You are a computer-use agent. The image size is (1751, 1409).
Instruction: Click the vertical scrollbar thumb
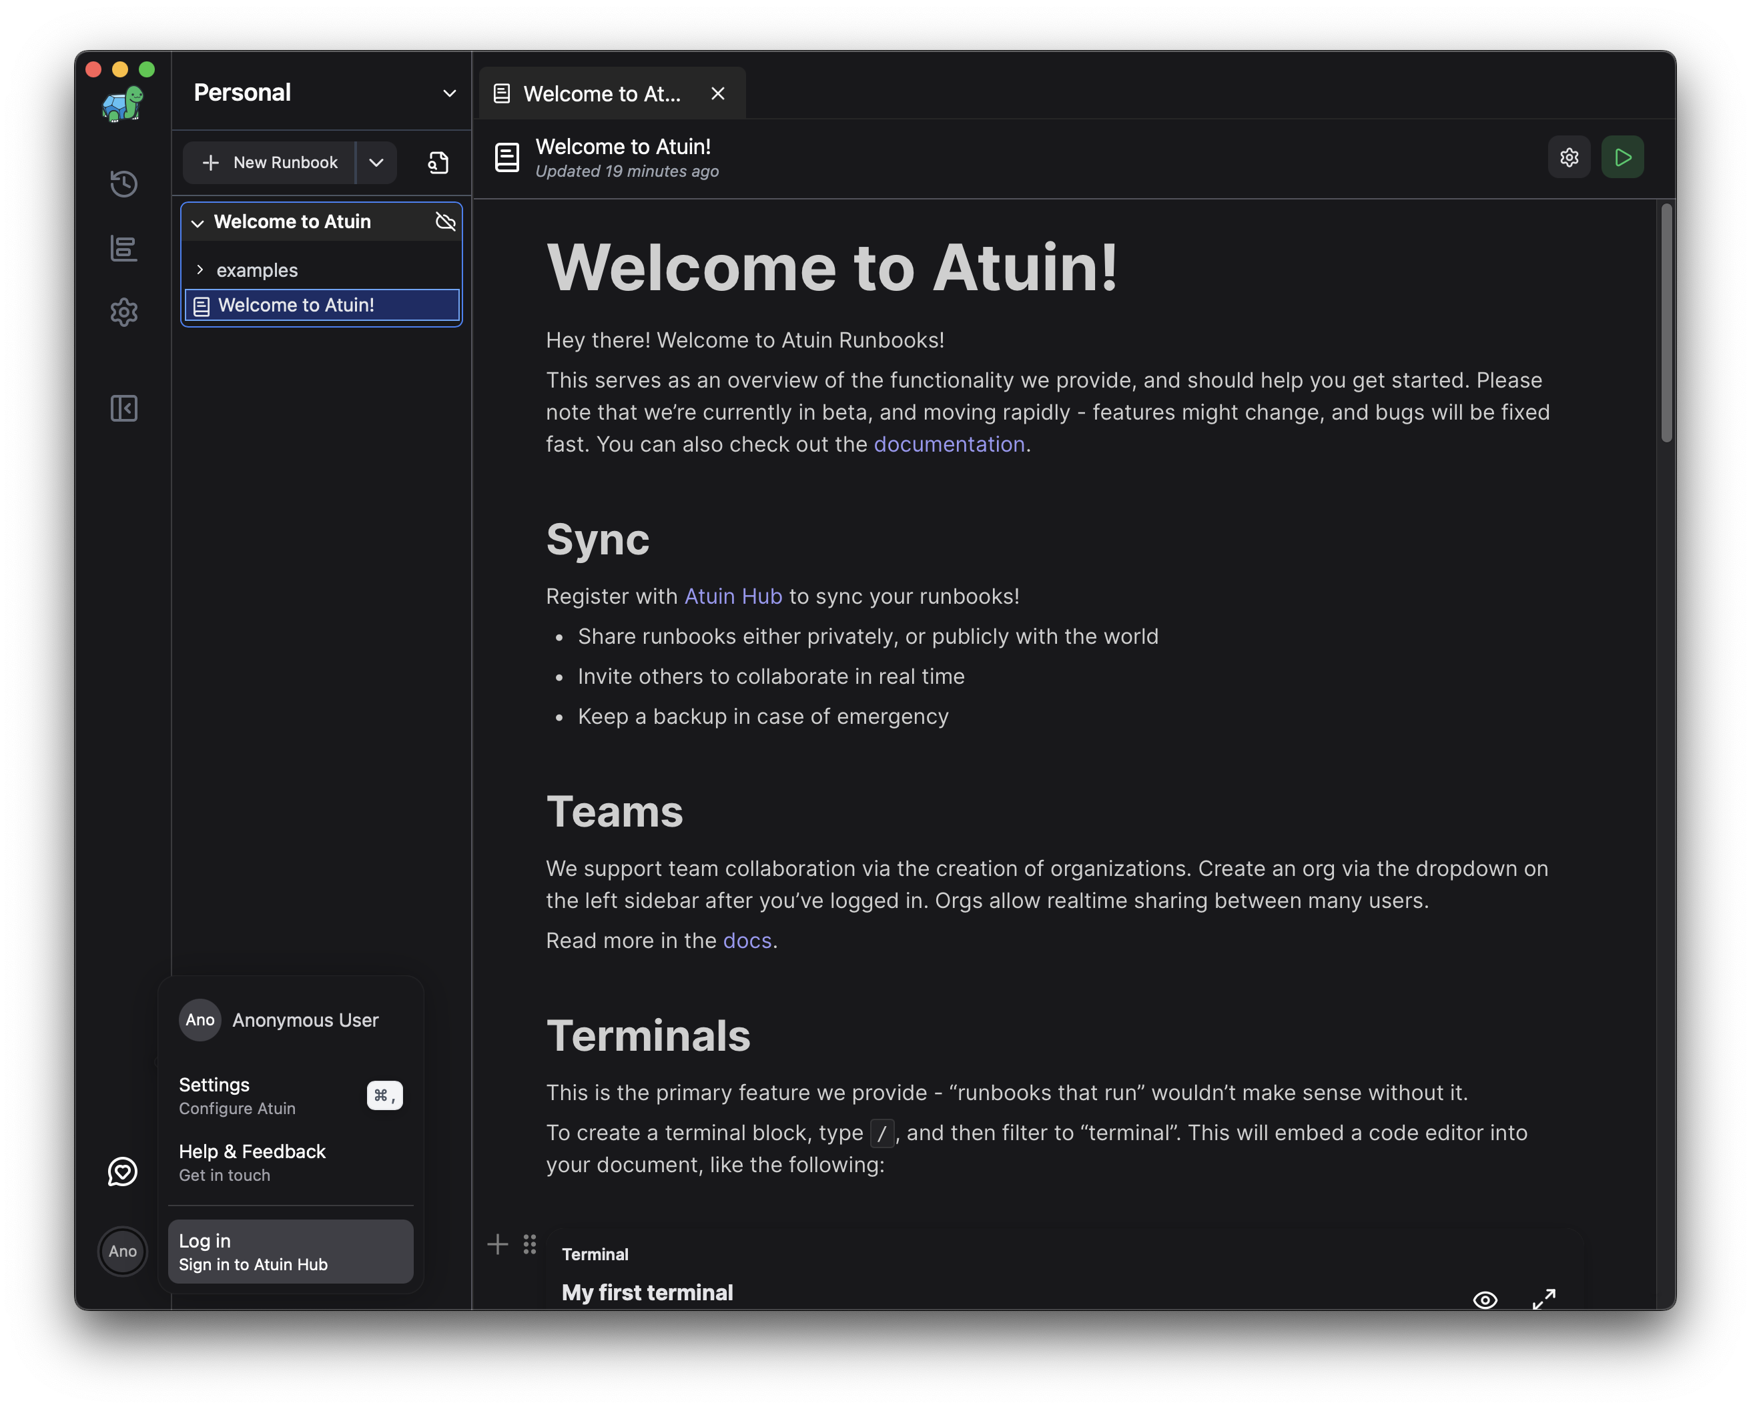[x=1666, y=323]
